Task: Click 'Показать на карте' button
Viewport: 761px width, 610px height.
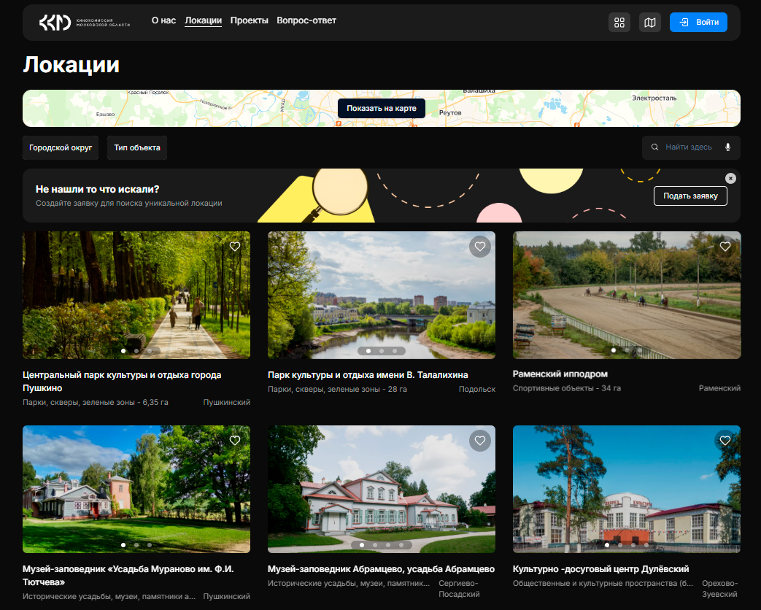Action: [x=382, y=109]
